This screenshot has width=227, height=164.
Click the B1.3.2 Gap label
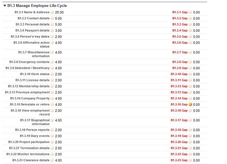180,18
